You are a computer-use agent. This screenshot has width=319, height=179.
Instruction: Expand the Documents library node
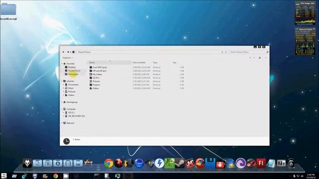64,85
